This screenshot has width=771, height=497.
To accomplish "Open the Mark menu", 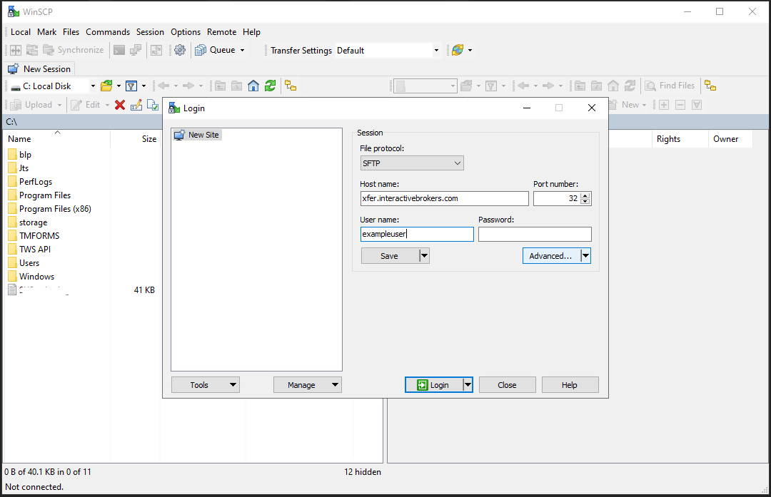I will (x=46, y=32).
